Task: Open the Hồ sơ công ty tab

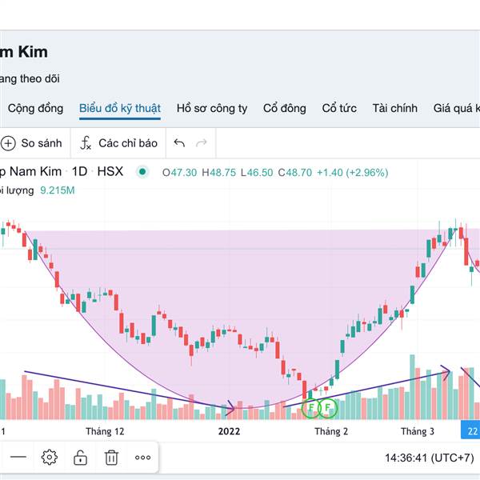Action: click(212, 108)
